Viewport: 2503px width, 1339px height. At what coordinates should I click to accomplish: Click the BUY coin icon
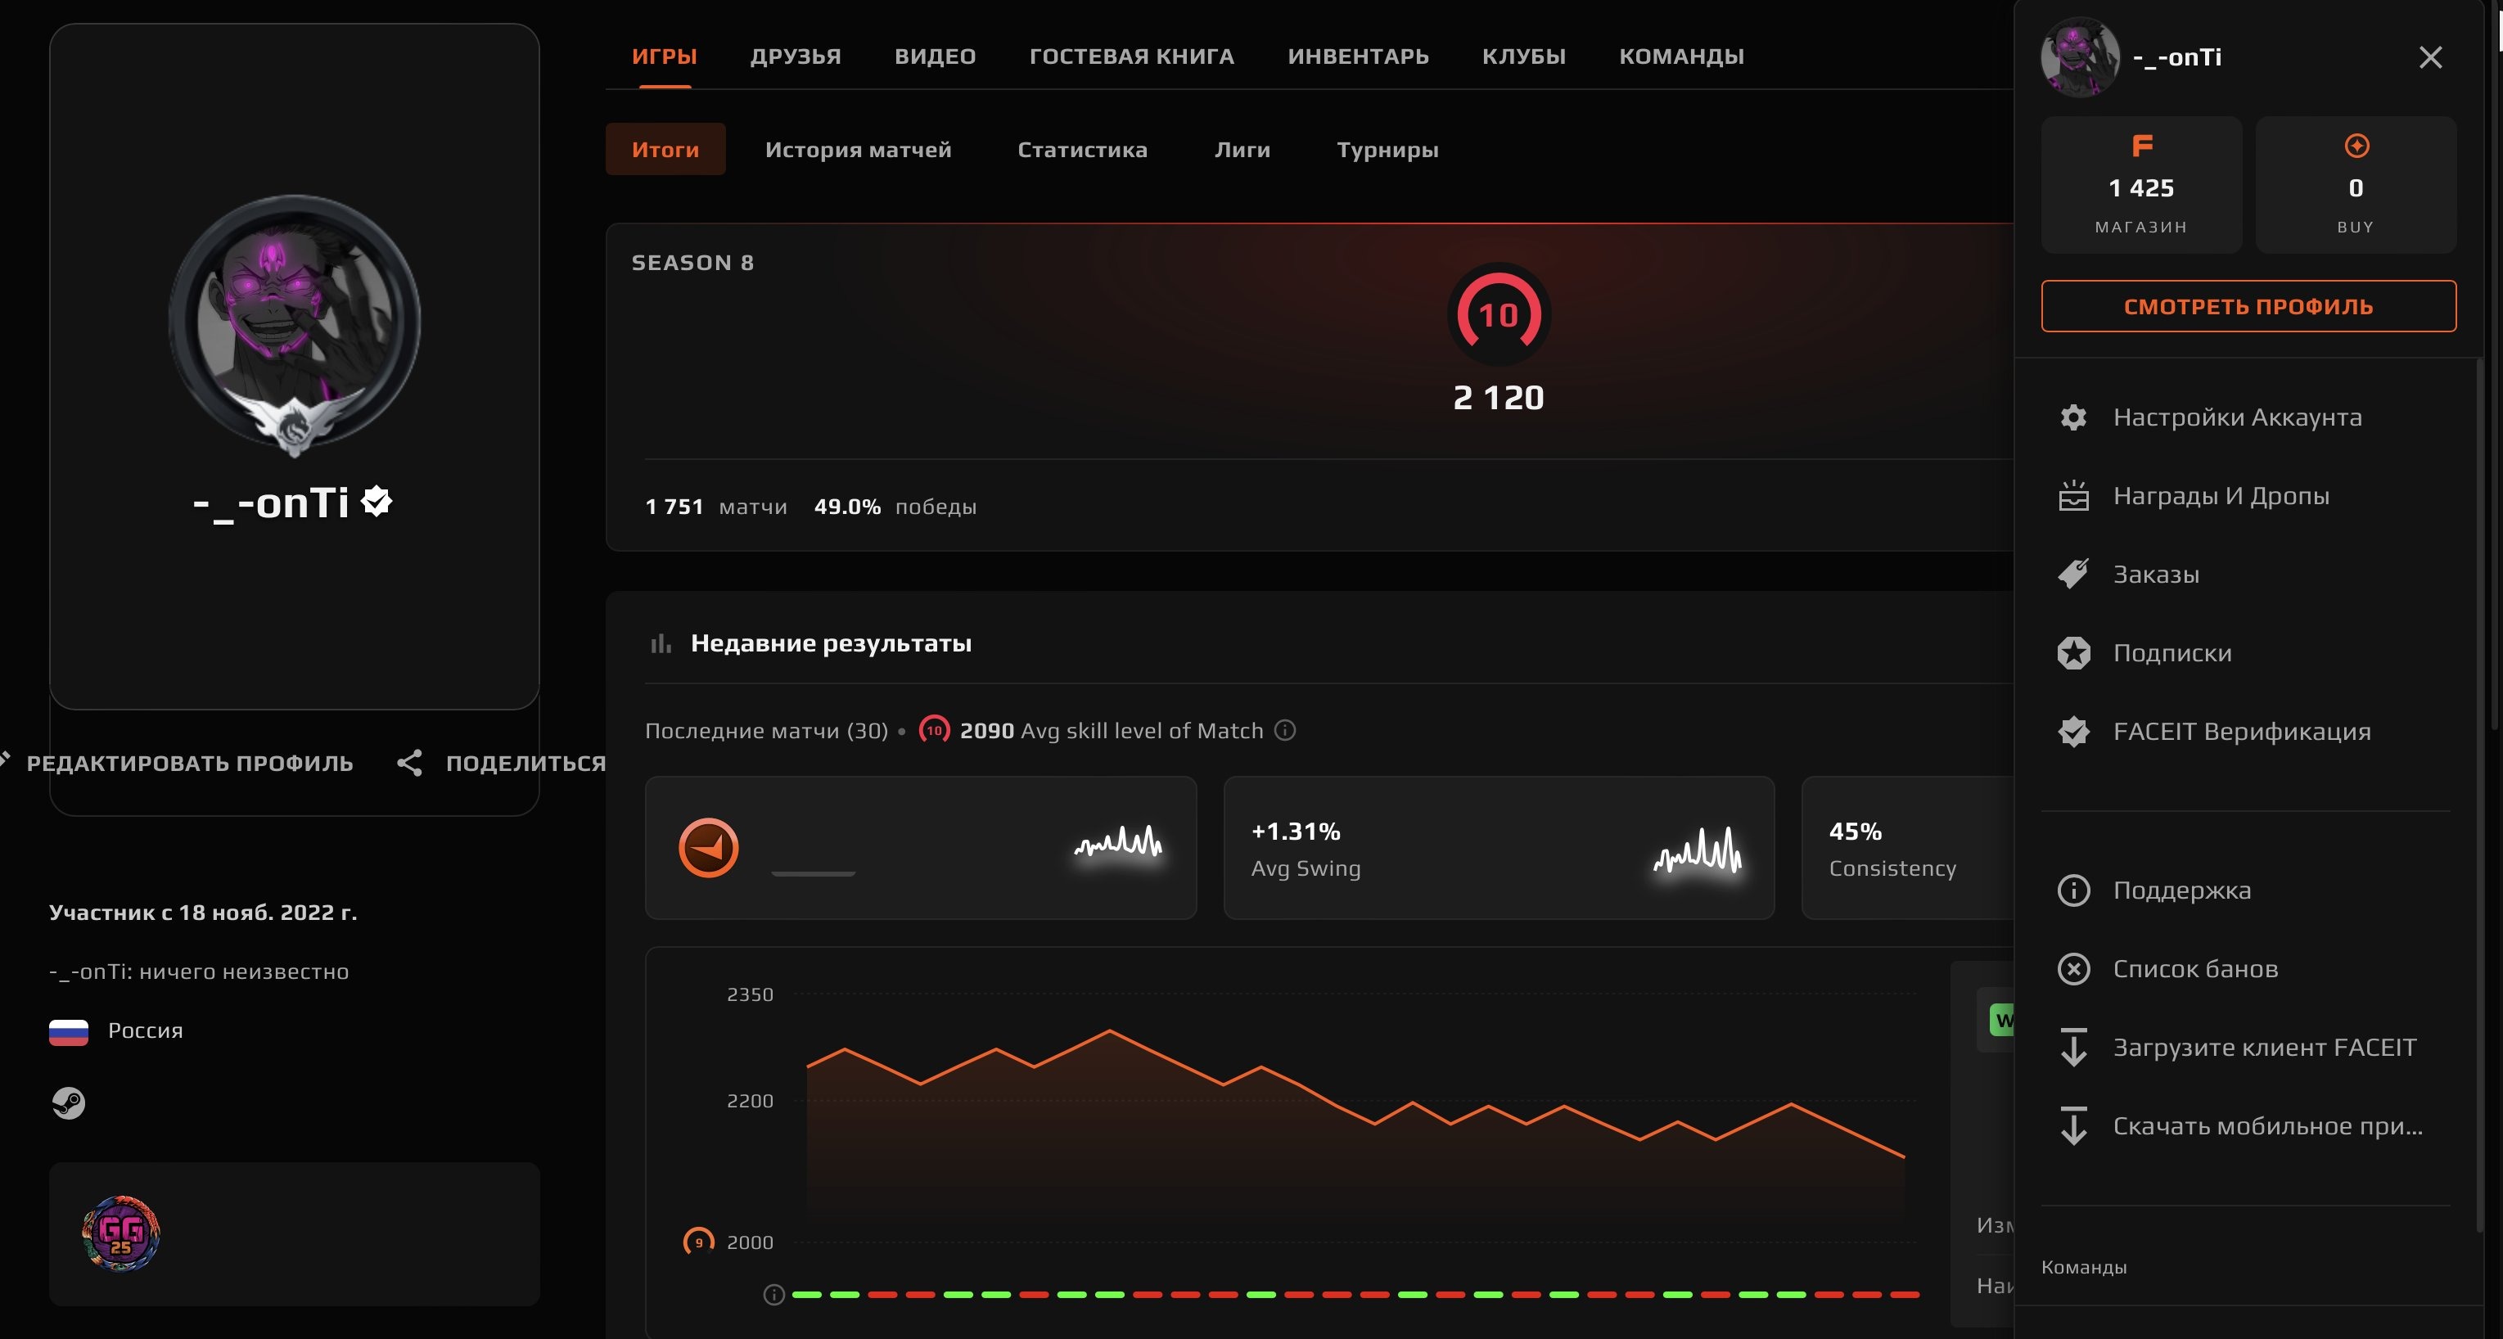coord(2356,146)
